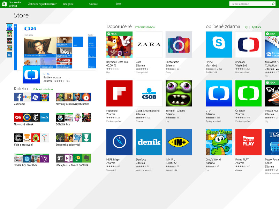Open the Zombie Tsunami game tile
Screen dimensions: 279x209
[x=179, y=93]
